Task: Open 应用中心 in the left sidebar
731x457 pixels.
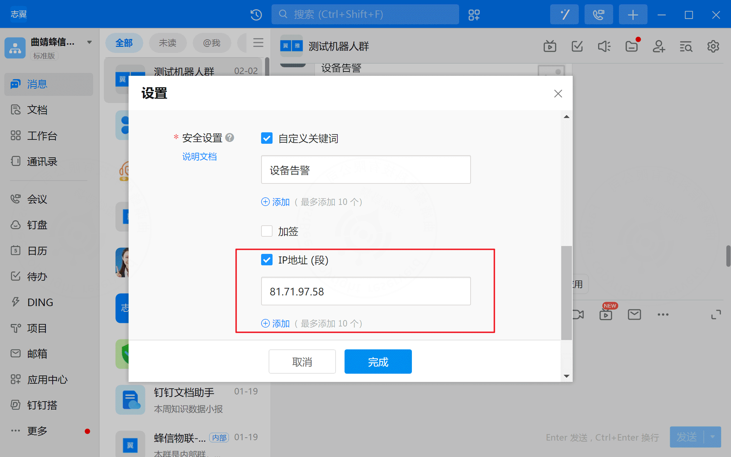Action: [49, 379]
